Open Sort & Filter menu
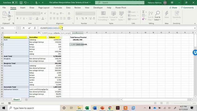Screen dimensions: 197x111 151,16
